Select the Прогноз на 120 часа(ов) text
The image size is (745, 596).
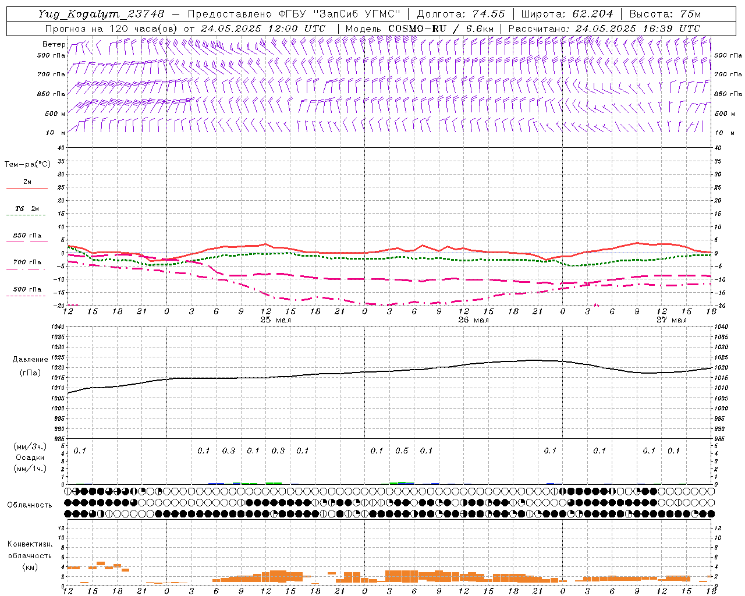[x=112, y=29]
